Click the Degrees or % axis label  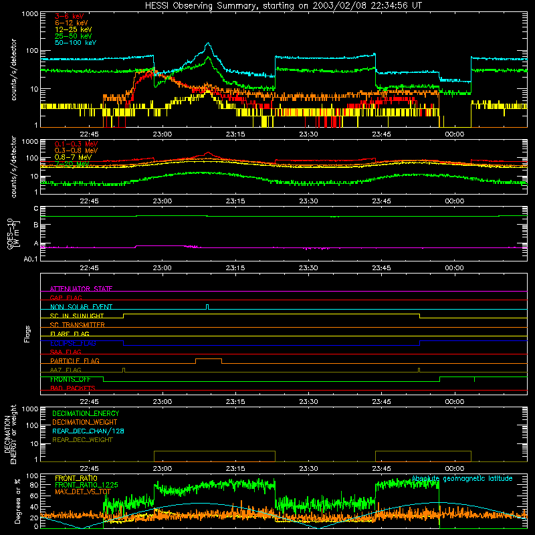coord(17,501)
